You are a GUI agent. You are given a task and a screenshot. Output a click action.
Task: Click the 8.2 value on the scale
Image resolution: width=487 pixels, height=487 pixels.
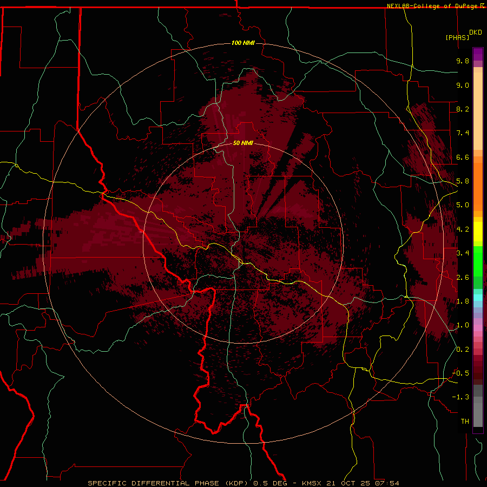point(463,109)
